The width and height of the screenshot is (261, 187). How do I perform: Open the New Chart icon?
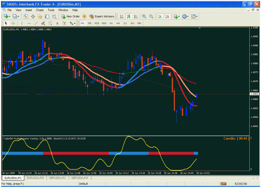point(6,16)
